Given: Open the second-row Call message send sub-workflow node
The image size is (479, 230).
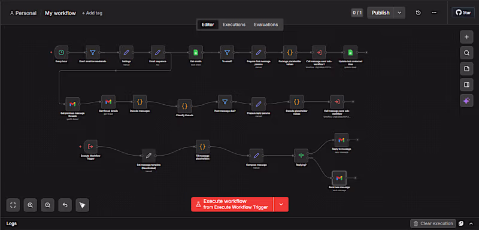Looking at the screenshot, I should coord(337,102).
